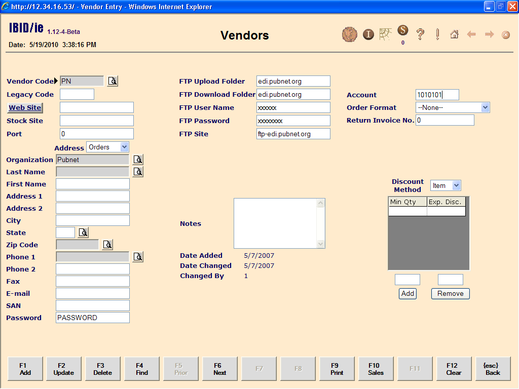
Task: Click the Web Site button
Action: pyautogui.click(x=25, y=107)
